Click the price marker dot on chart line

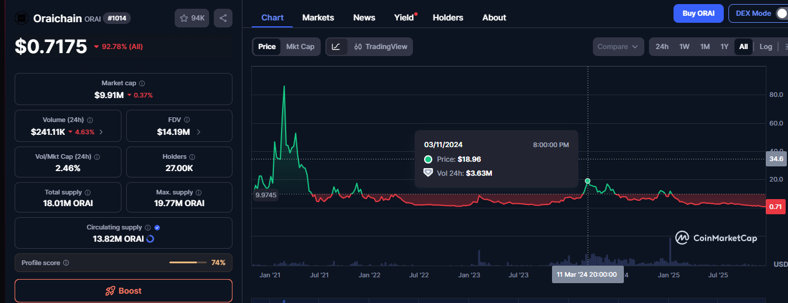[588, 182]
